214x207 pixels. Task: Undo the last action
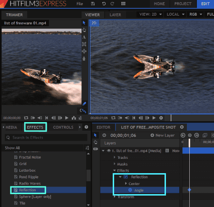(104, 4)
